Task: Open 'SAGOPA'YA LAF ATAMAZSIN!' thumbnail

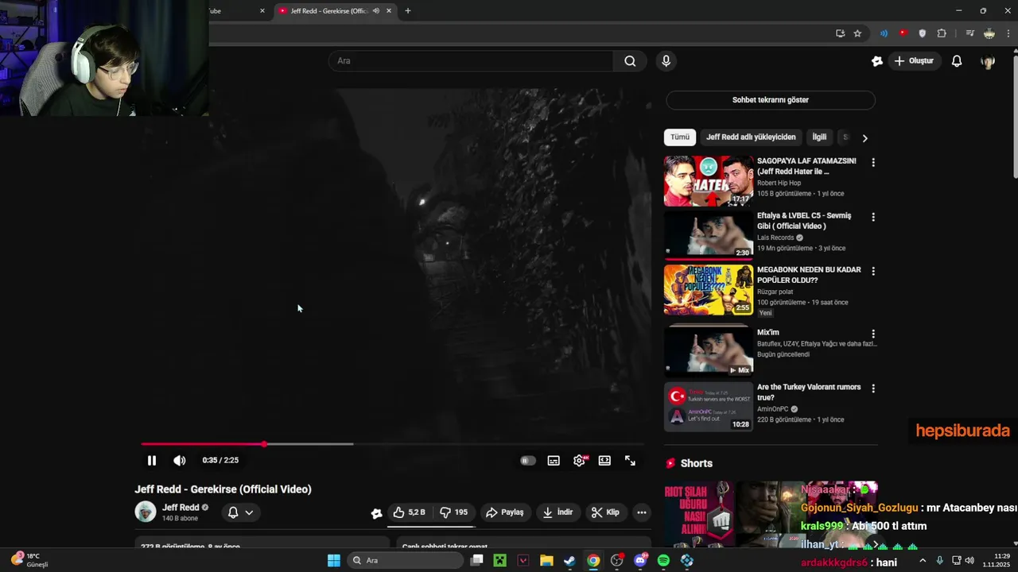Action: point(709,181)
